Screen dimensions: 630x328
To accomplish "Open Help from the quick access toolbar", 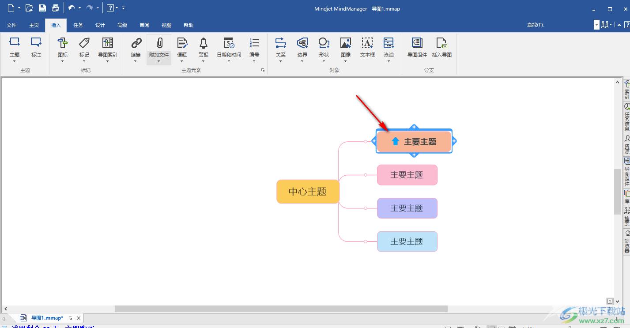I will [x=110, y=8].
